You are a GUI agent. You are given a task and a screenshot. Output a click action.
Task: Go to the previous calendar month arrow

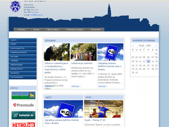[x=133, y=46]
